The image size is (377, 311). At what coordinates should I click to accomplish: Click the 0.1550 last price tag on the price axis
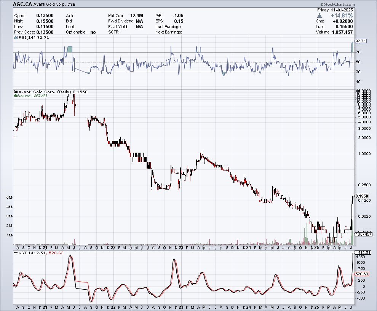(x=362, y=196)
